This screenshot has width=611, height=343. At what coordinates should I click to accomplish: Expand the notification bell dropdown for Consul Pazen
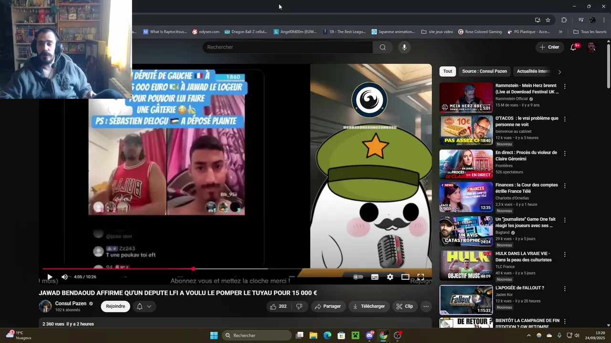click(x=144, y=306)
